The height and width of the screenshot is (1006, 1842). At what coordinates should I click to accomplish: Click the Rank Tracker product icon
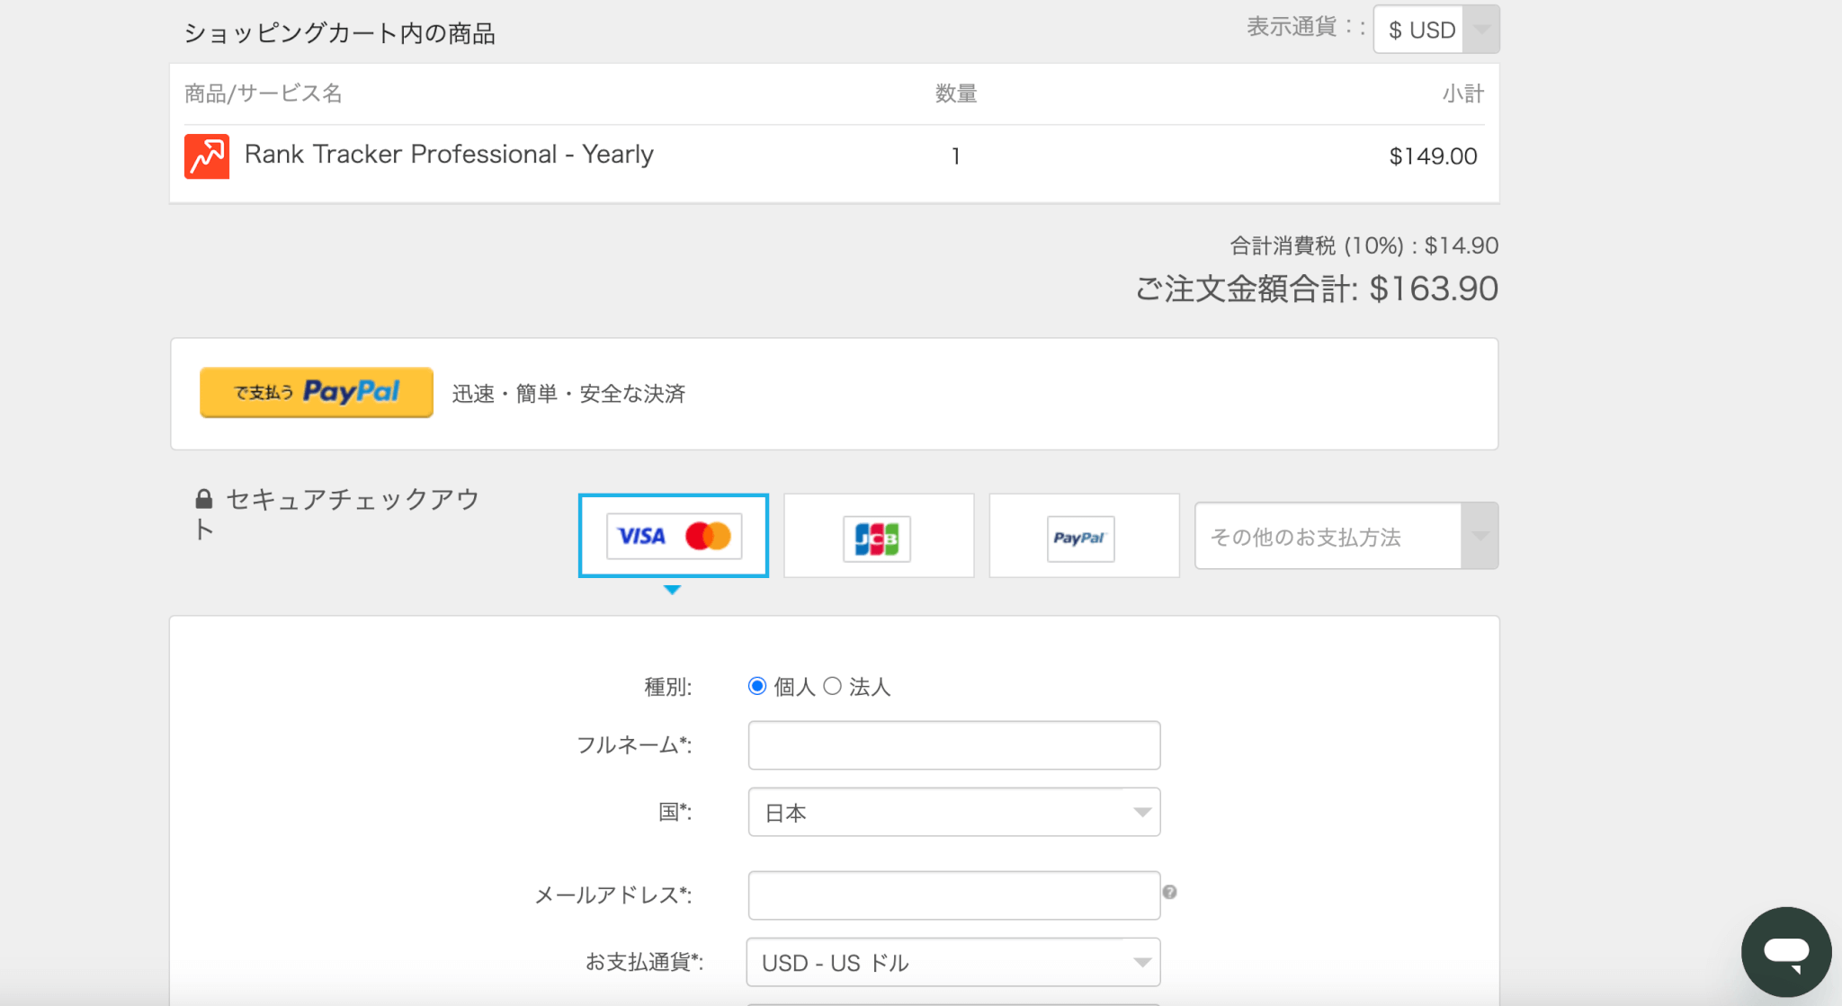pos(207,156)
